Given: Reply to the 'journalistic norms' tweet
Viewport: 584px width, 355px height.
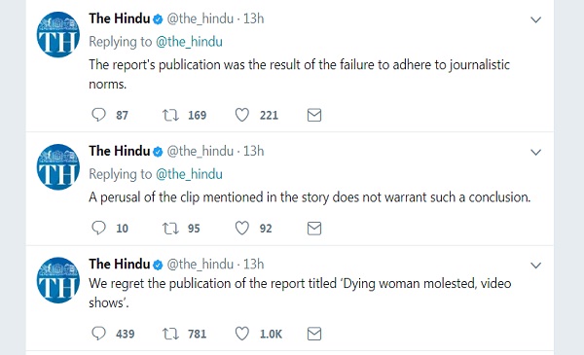Looking at the screenshot, I should click(98, 115).
